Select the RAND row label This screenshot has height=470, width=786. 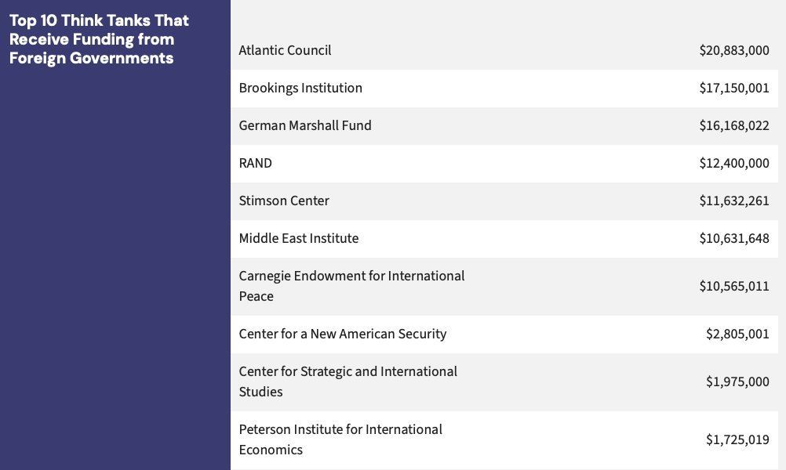coord(256,163)
